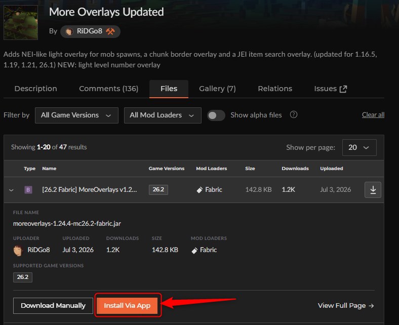Click the Fabric loader icon in the table row
Screen dimensions: 399x325
point(200,190)
